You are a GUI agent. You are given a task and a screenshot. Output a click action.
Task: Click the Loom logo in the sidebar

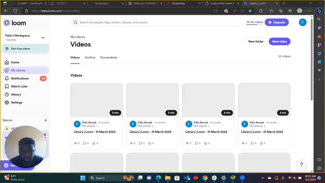(14, 23)
